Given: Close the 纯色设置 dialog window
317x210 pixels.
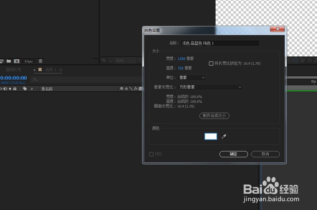Looking at the screenshot, I should pyautogui.click(x=277, y=29).
